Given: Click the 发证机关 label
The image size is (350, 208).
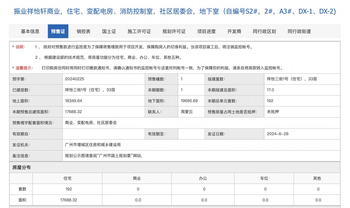Looking at the screenshot, I should tap(21, 145).
